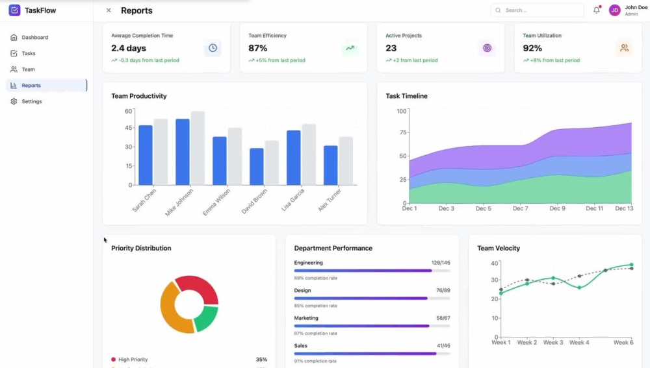Click the target icon on Active Projects

487,48
